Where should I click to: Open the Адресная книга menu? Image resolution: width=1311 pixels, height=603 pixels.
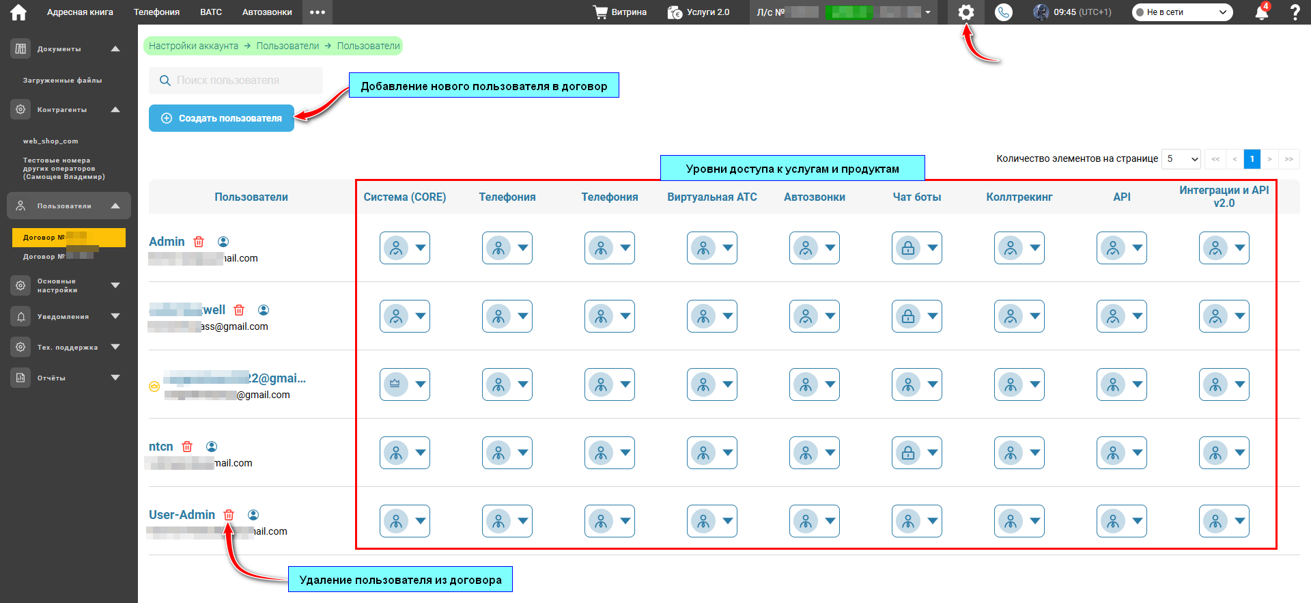point(80,12)
